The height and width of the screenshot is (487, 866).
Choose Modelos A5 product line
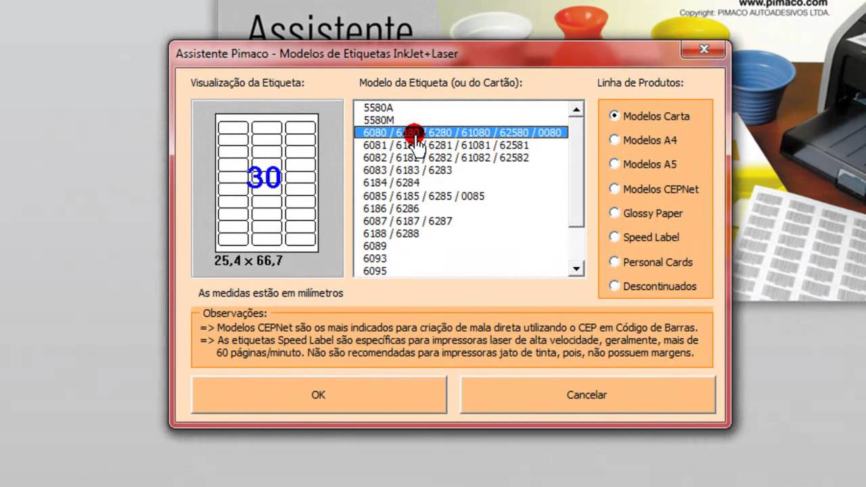(642, 164)
